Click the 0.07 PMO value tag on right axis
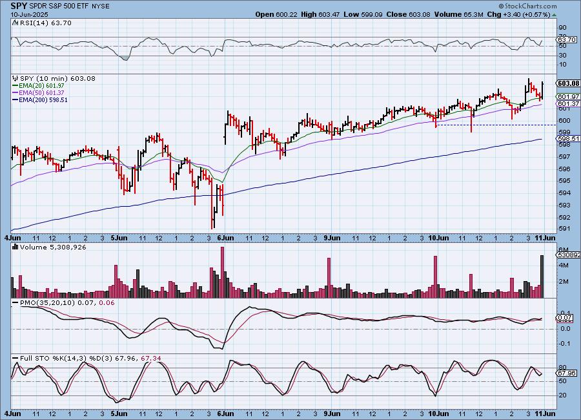581x420 pixels. click(x=565, y=318)
